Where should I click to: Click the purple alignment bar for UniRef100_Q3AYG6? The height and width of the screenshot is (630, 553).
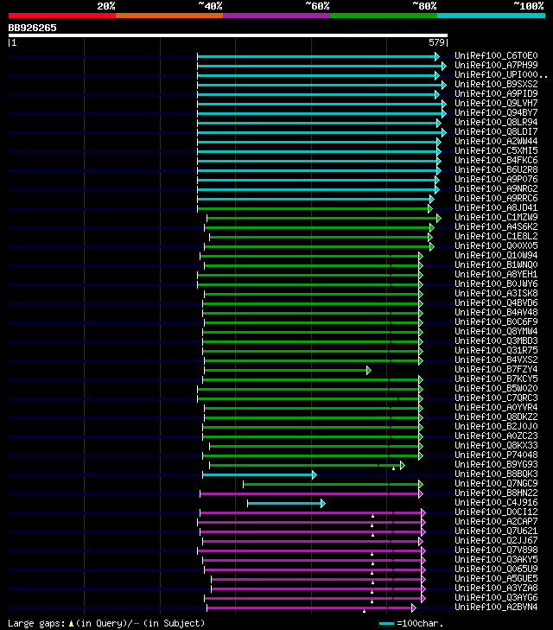pos(313,599)
